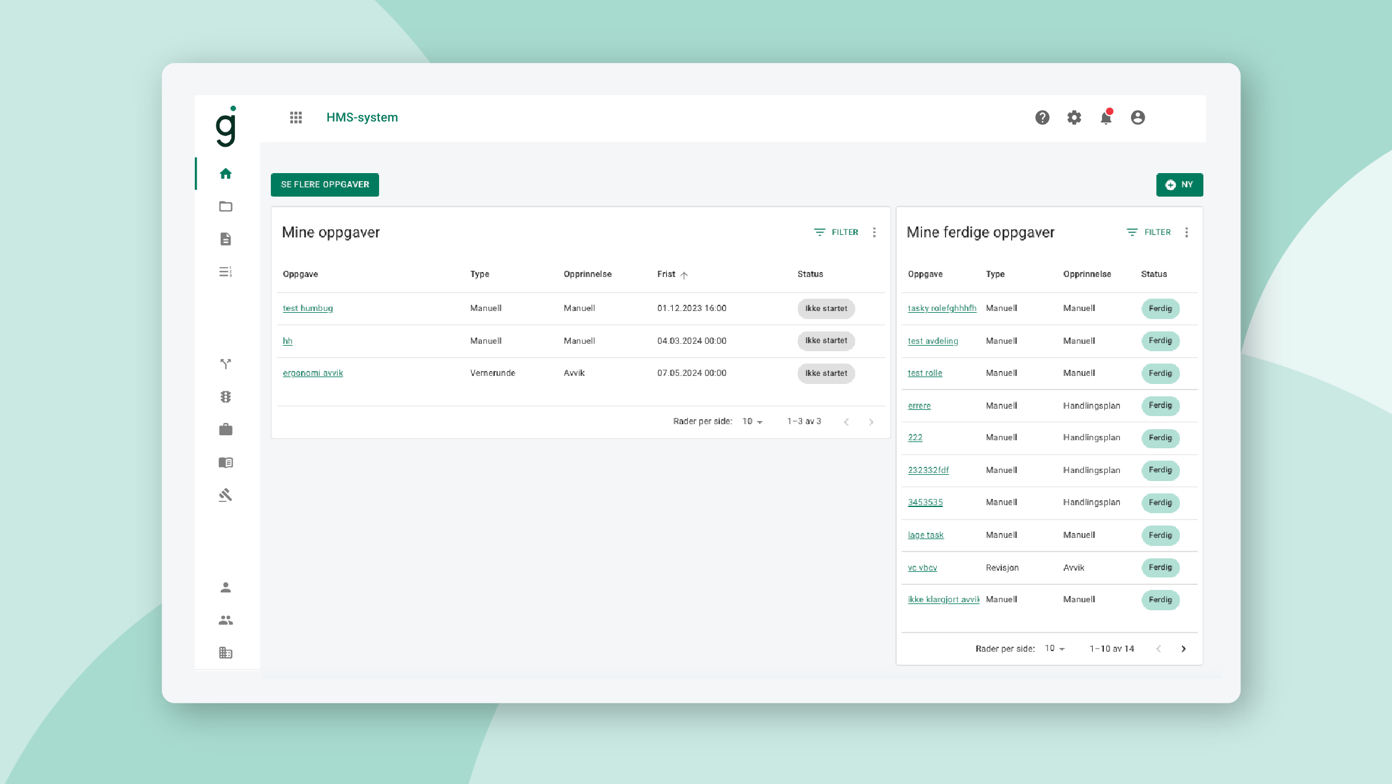Open the folder icon in sidebar

(x=226, y=207)
